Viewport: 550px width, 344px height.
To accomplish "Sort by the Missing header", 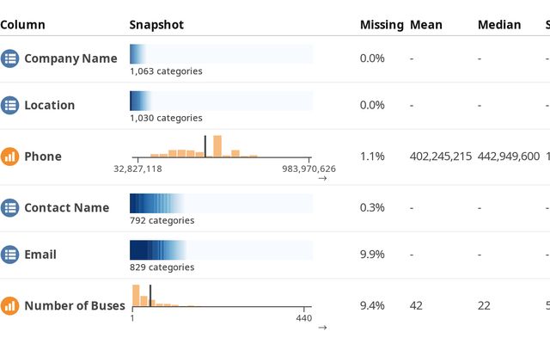I will (381, 25).
